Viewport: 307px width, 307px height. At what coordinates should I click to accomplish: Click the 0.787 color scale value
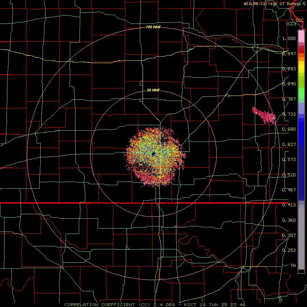click(289, 99)
